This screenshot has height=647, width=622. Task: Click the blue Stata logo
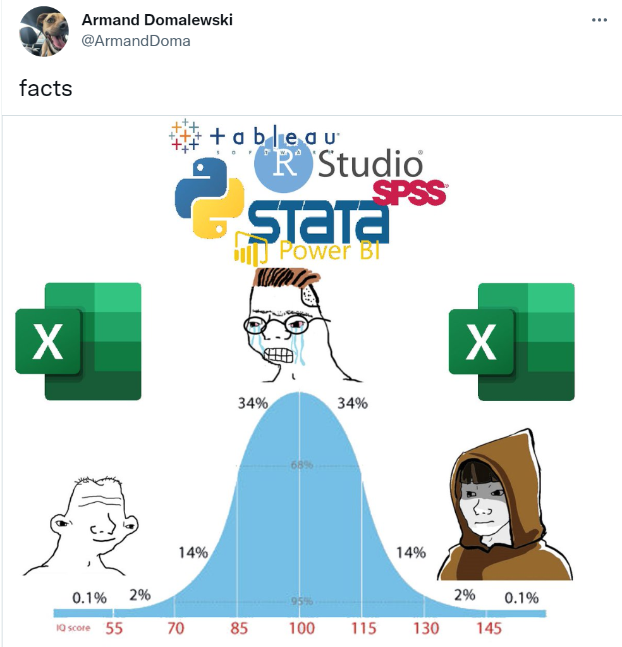tap(317, 221)
